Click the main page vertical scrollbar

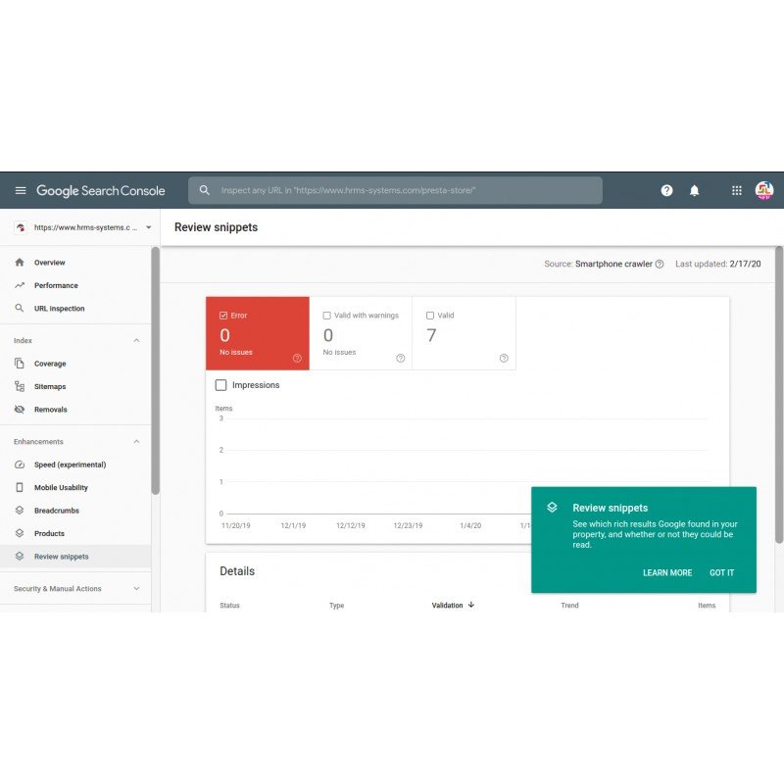pyautogui.click(x=779, y=395)
